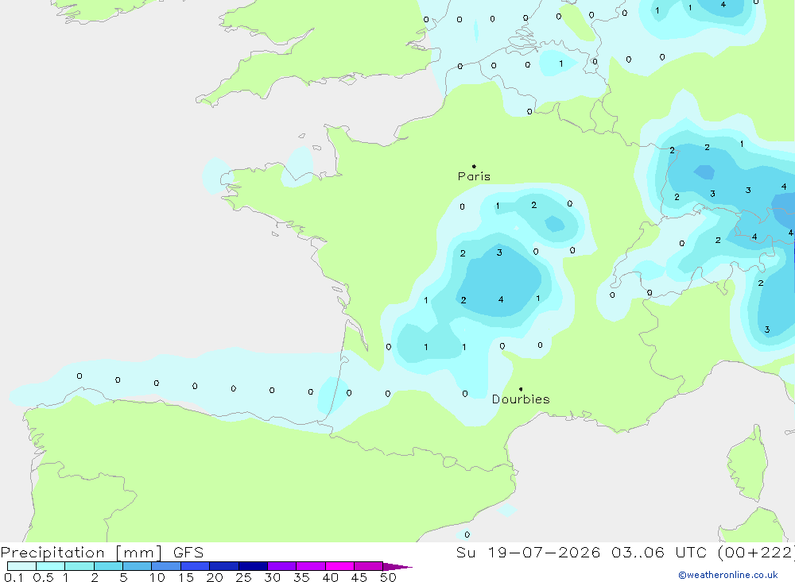Click the legend label '50'
Image resolution: width=795 pixels, height=582 pixels.
coord(389,577)
